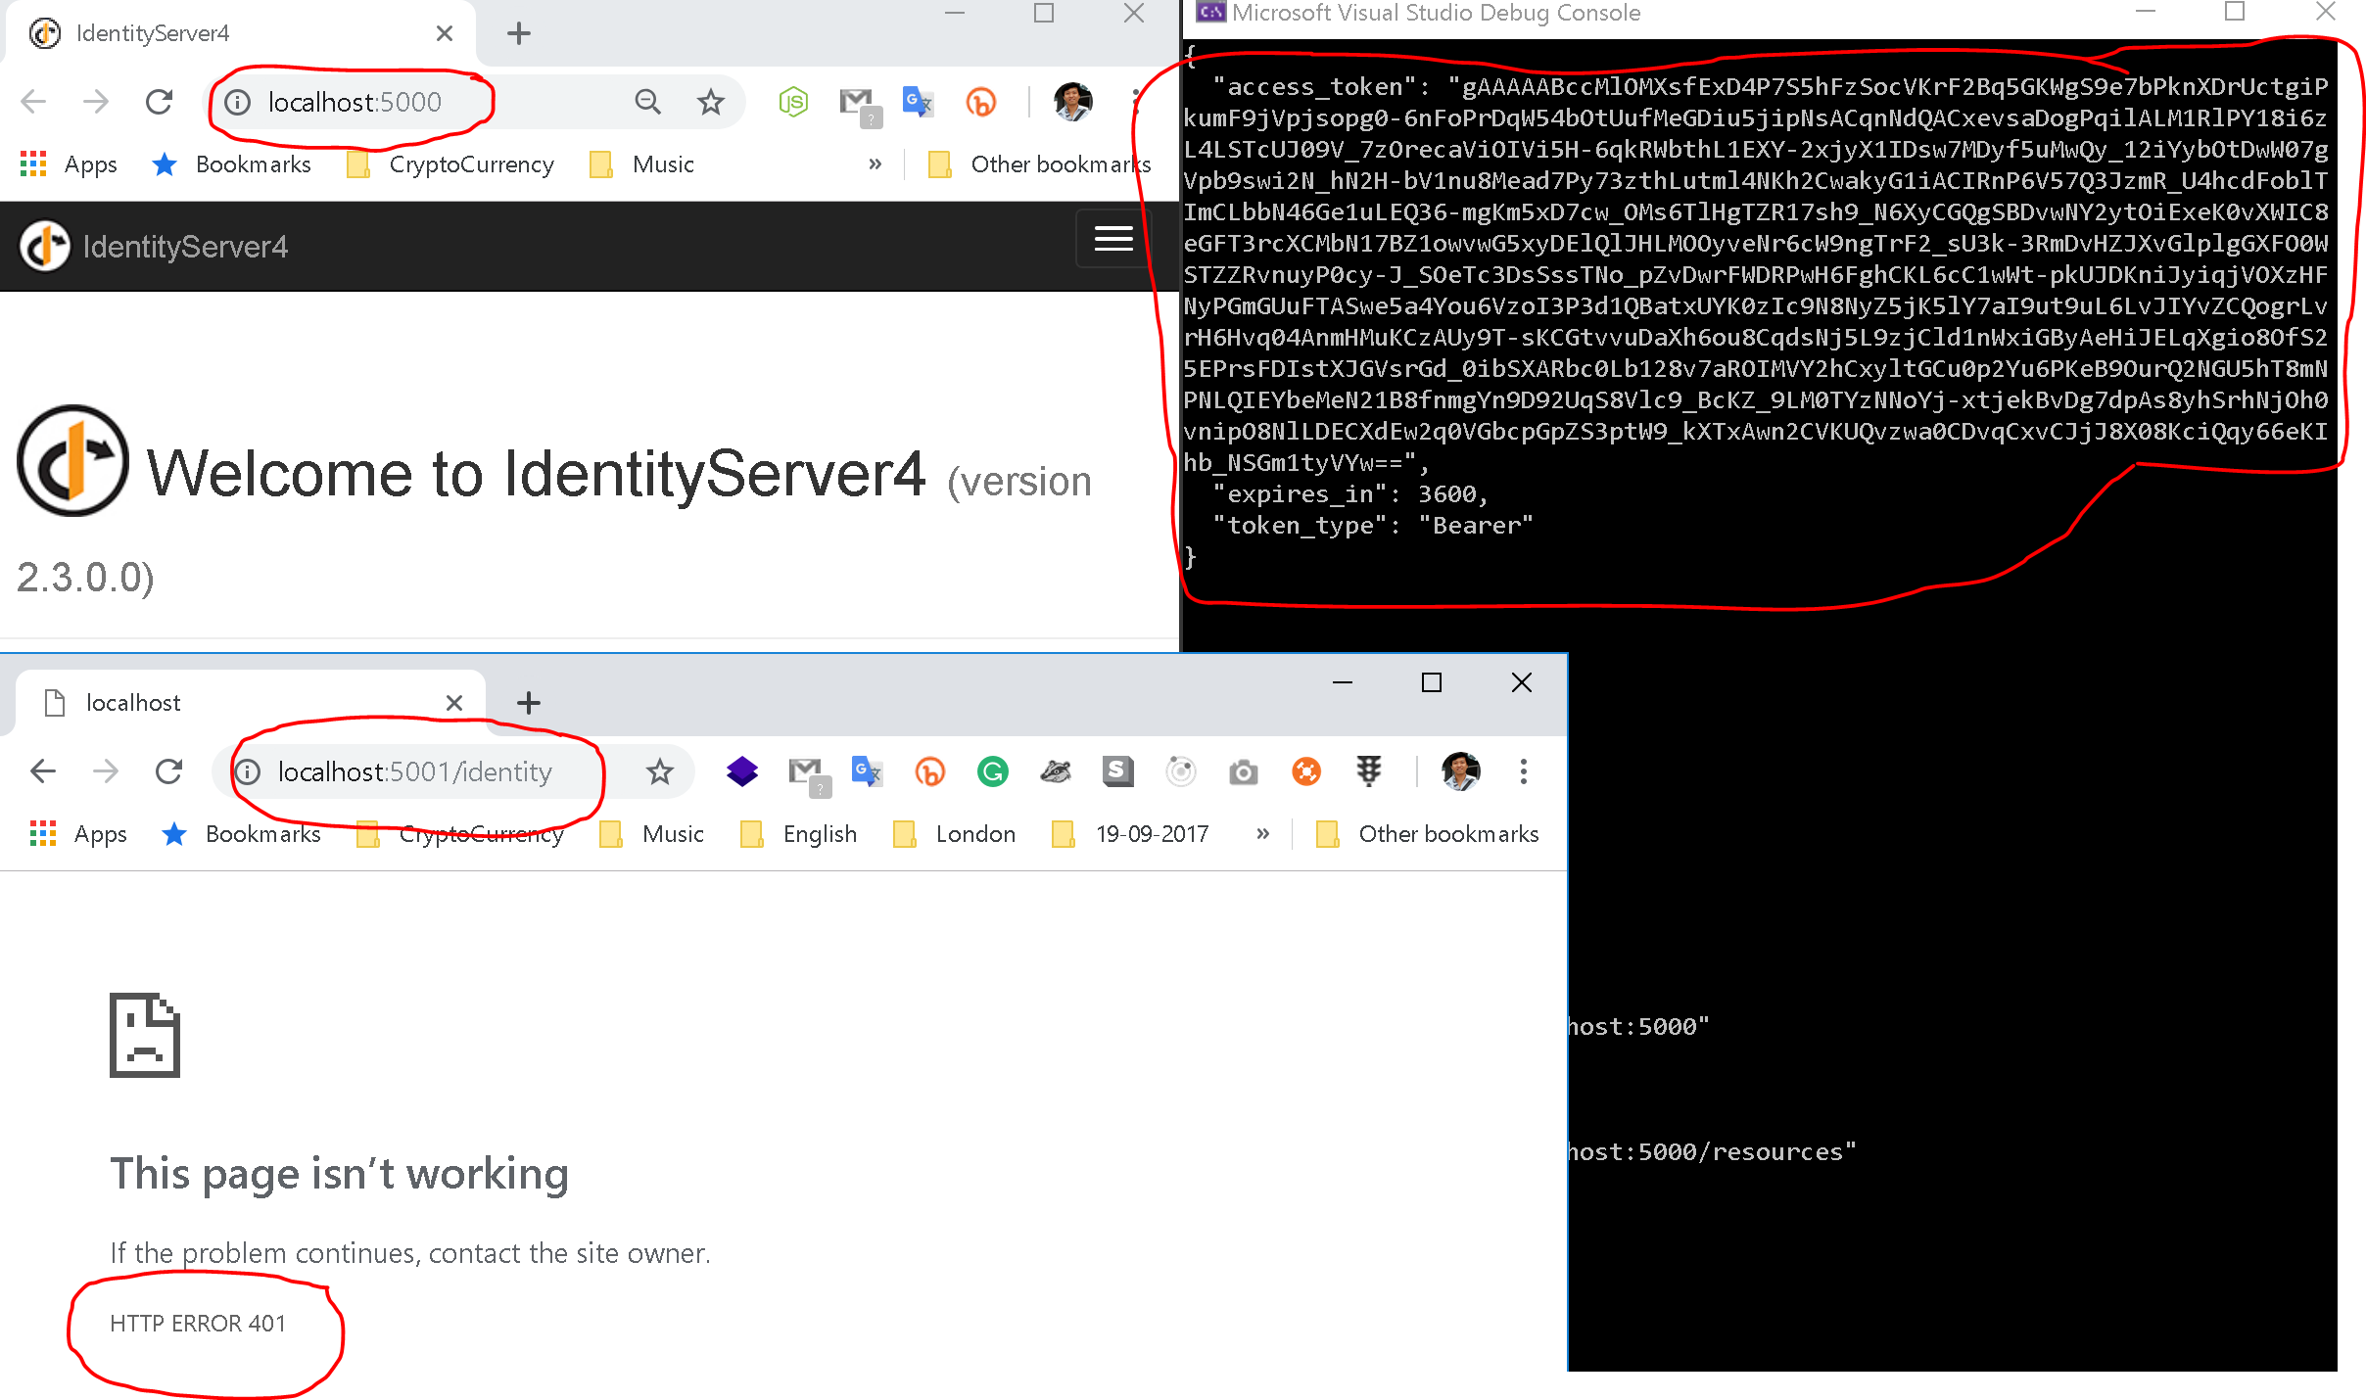Open a new tab in the bottom localhost browser
2366x1400 pixels.
pos(529,703)
